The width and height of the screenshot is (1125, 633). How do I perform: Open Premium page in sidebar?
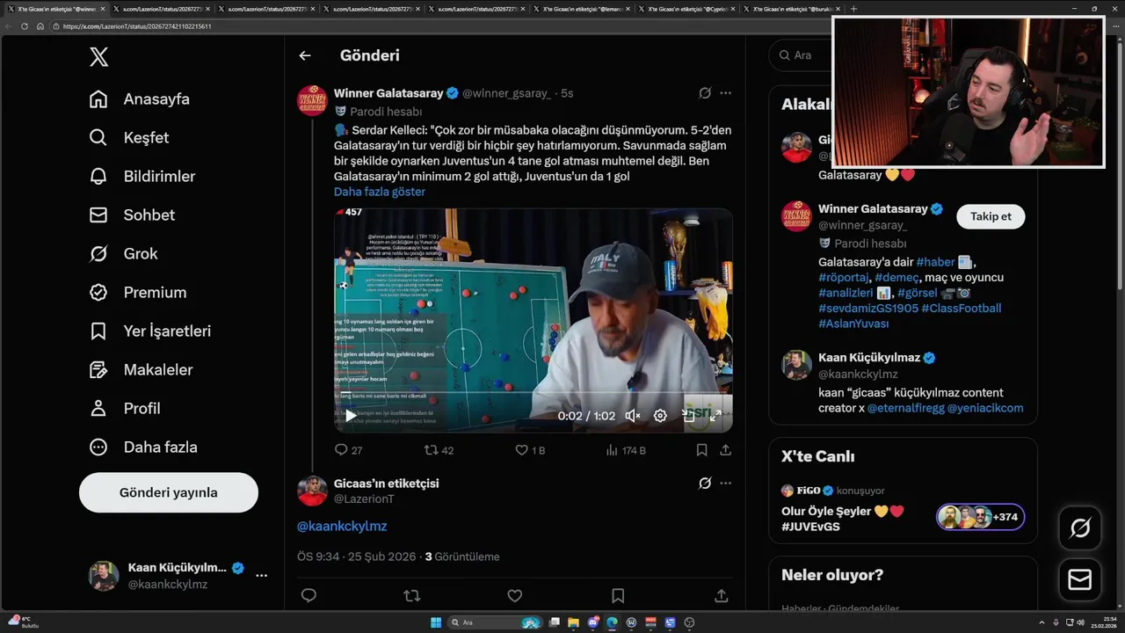point(138,292)
